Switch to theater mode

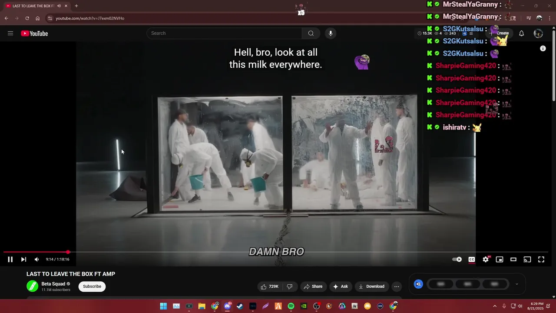click(513, 260)
